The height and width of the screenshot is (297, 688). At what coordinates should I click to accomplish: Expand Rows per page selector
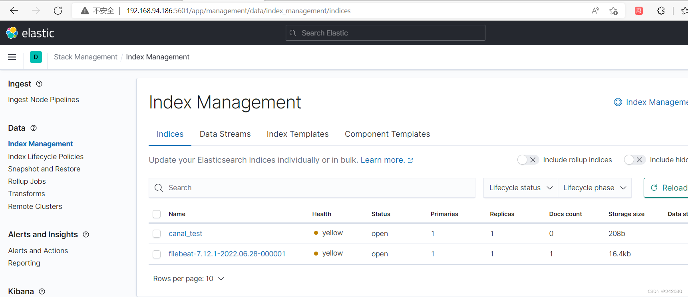click(x=189, y=279)
